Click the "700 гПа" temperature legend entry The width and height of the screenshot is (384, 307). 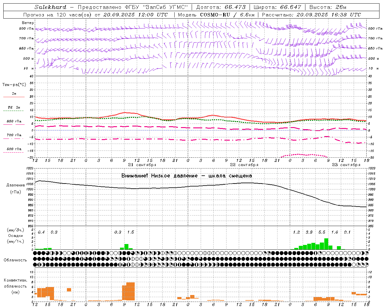(14, 135)
